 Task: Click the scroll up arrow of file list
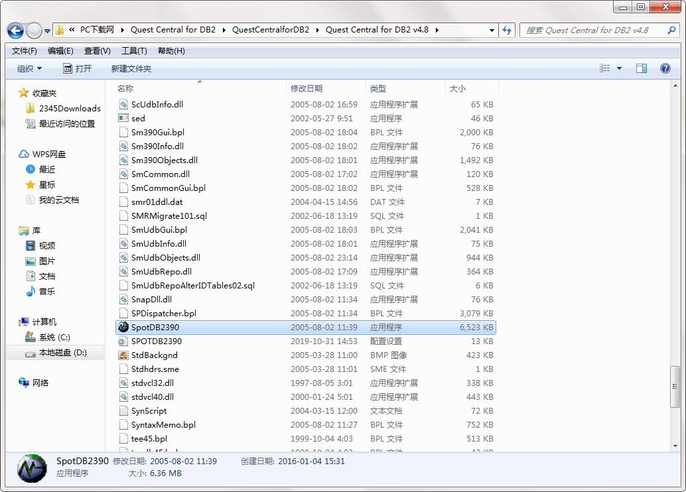[x=675, y=86]
